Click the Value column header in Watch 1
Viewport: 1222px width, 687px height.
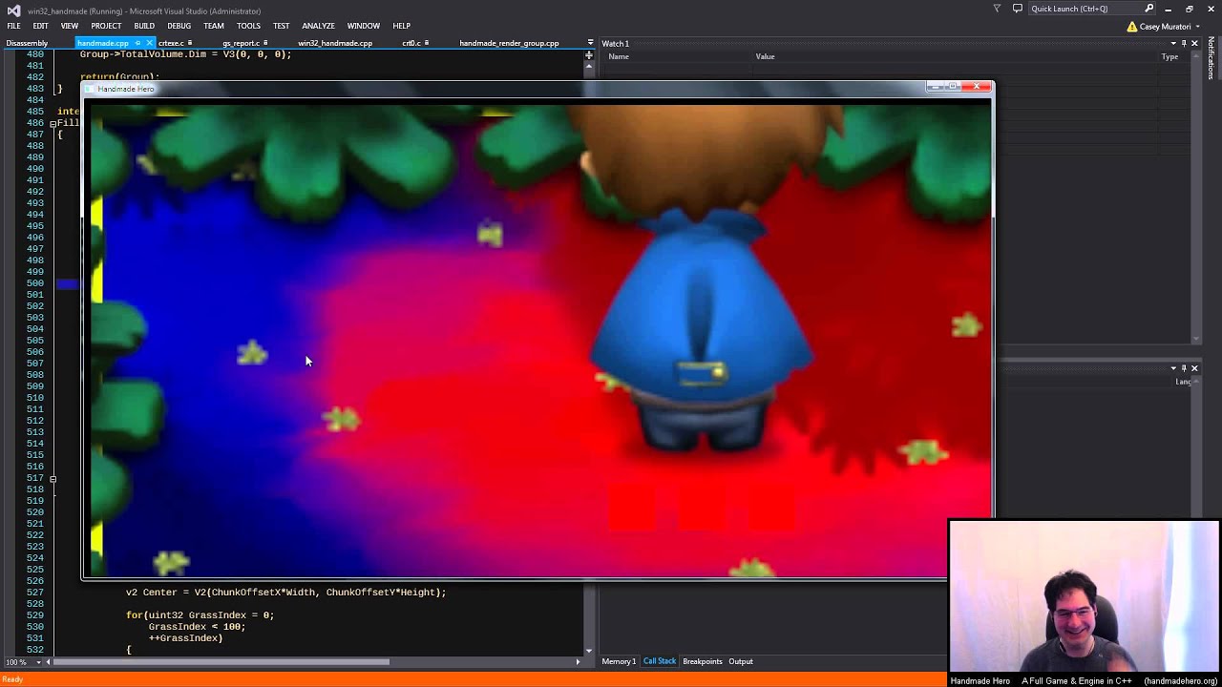click(765, 56)
